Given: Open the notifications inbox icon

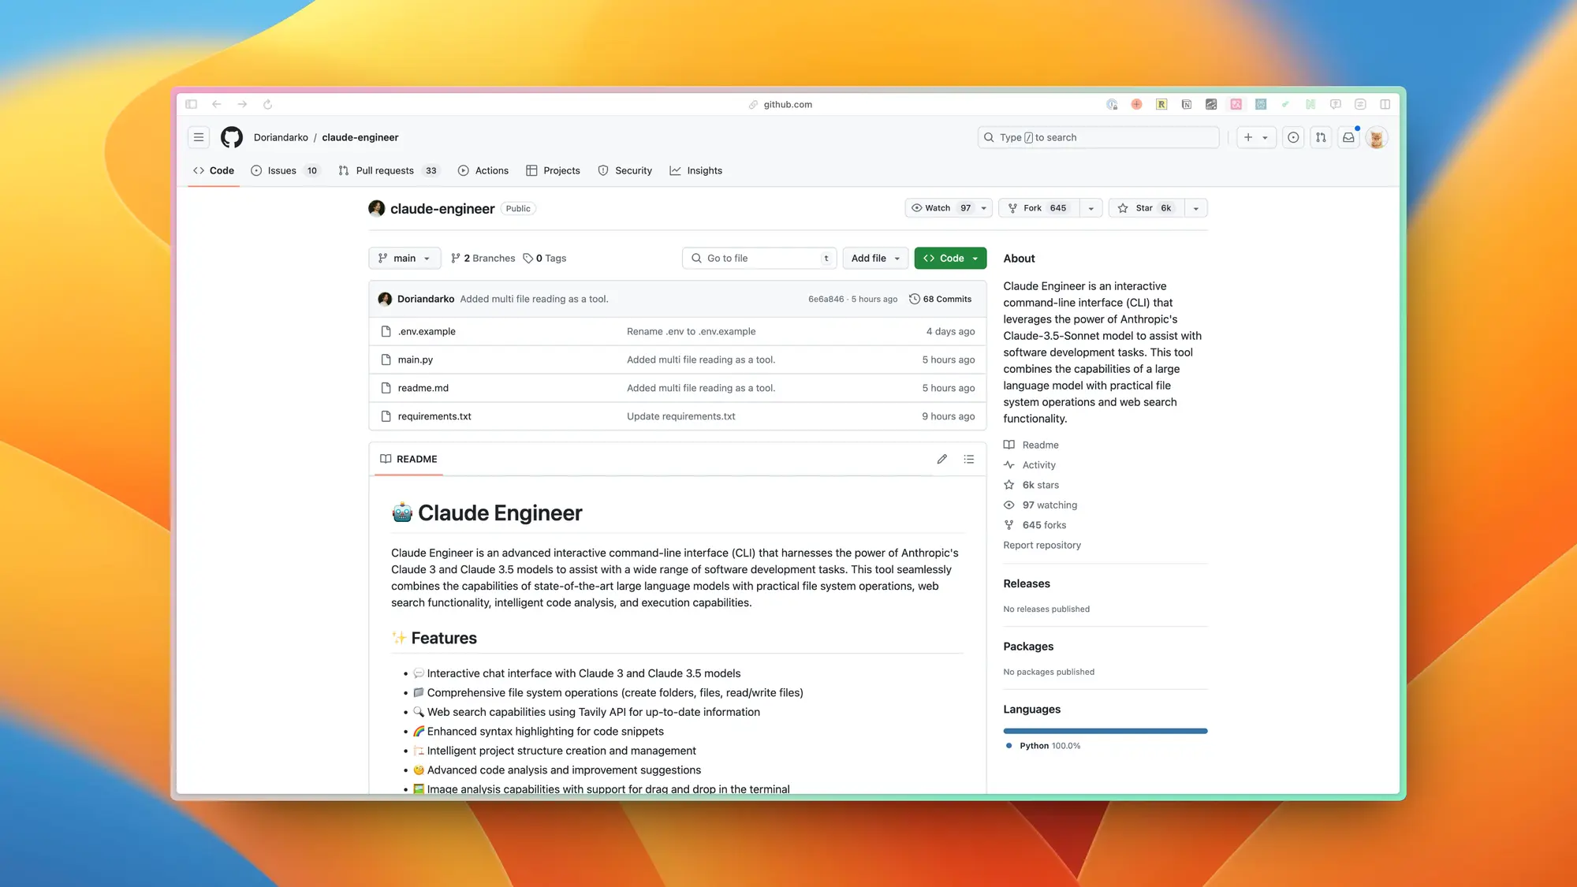Looking at the screenshot, I should tap(1348, 137).
